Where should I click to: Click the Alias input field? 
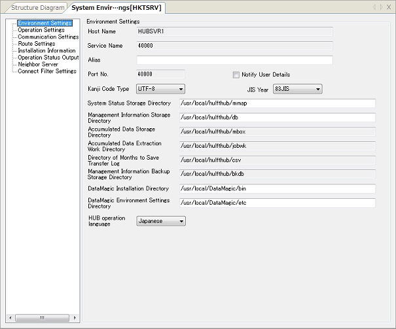(234, 61)
